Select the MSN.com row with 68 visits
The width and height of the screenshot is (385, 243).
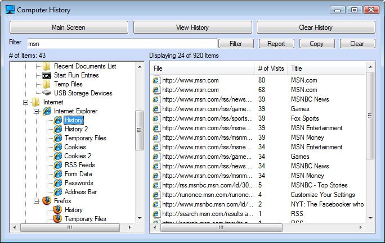coord(258,90)
